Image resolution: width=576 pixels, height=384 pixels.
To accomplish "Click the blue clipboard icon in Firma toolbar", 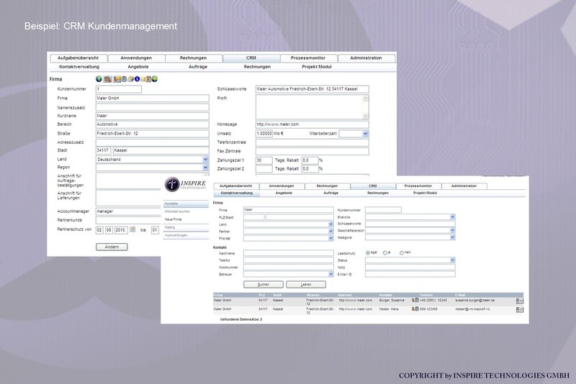I will pyautogui.click(x=124, y=79).
